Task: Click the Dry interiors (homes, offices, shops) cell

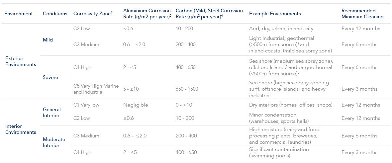Action: pyautogui.click(x=291, y=105)
